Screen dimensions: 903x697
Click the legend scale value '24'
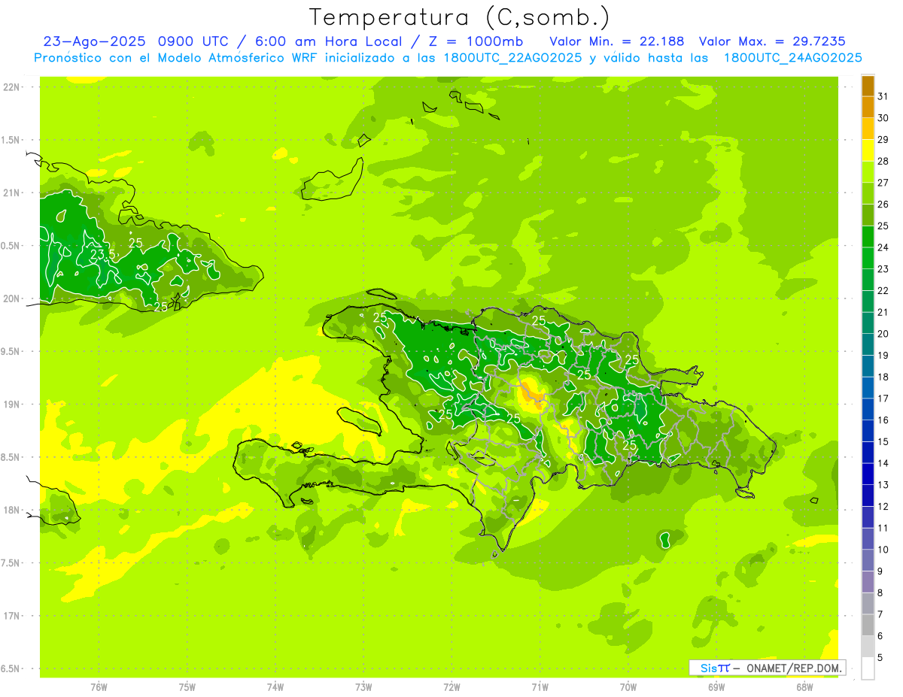(x=883, y=247)
